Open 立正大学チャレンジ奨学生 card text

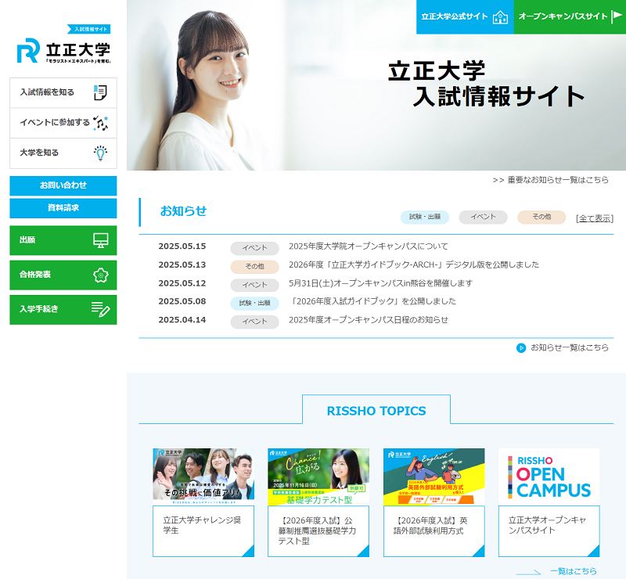[202, 526]
